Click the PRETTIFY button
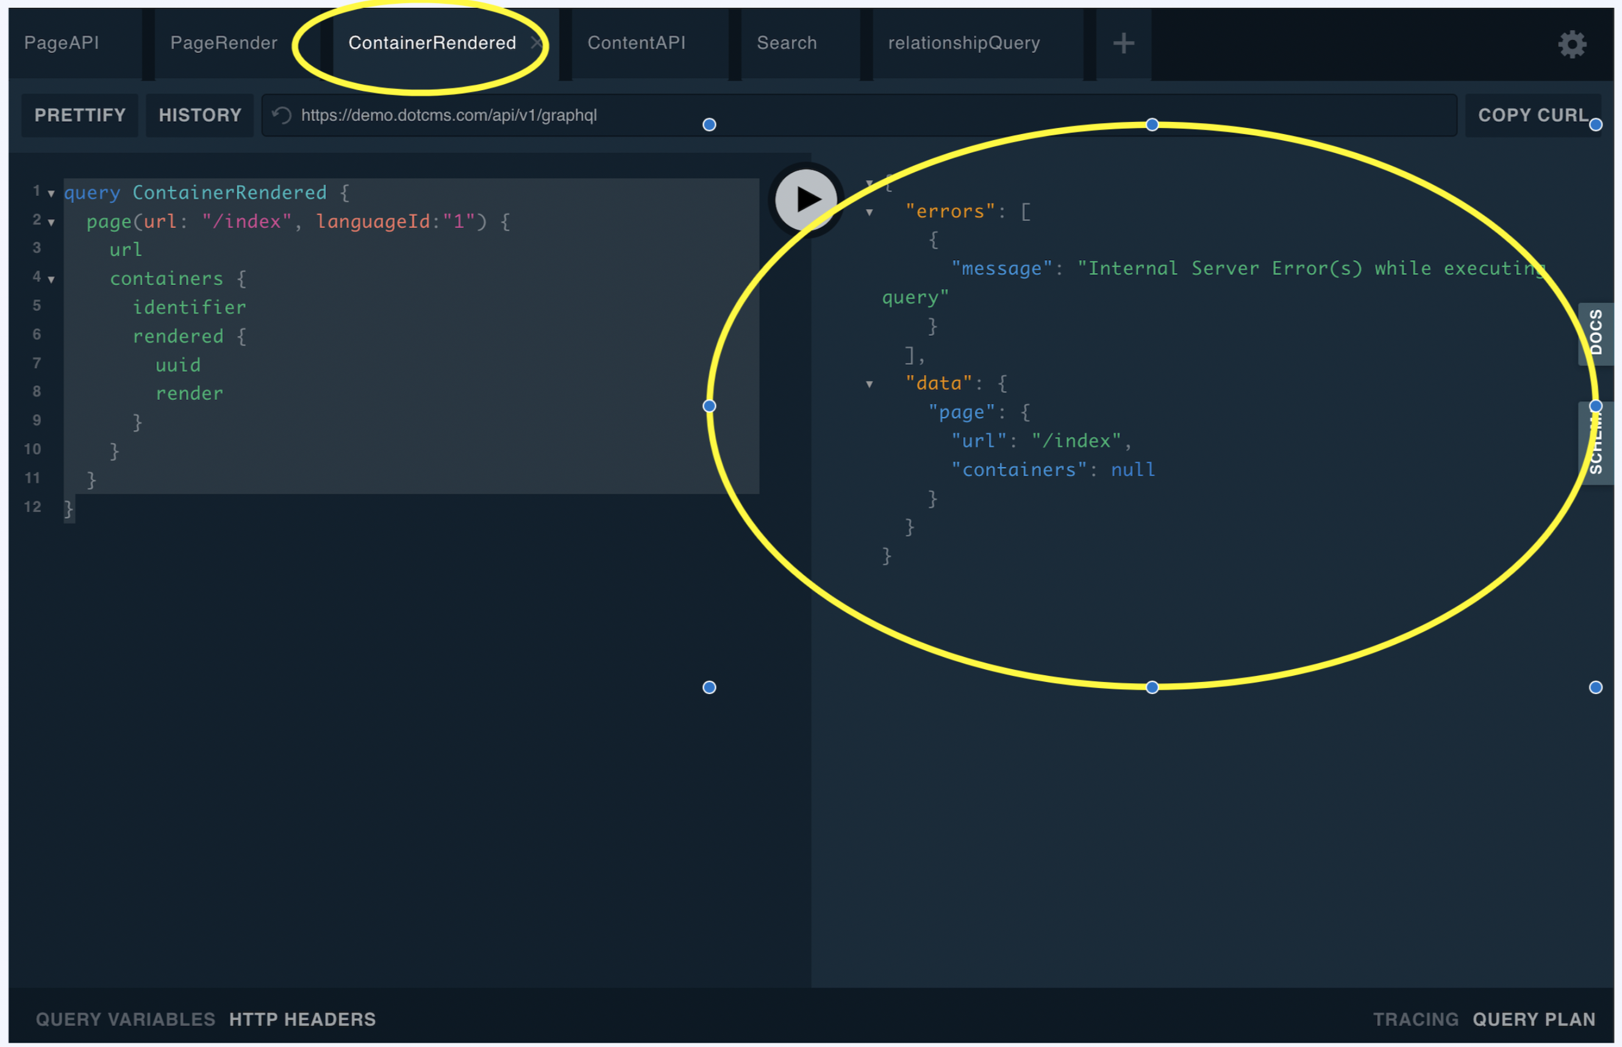This screenshot has height=1047, width=1622. pyautogui.click(x=80, y=116)
